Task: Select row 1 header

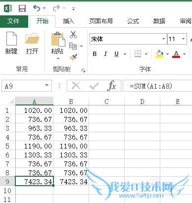Action: tap(7, 110)
